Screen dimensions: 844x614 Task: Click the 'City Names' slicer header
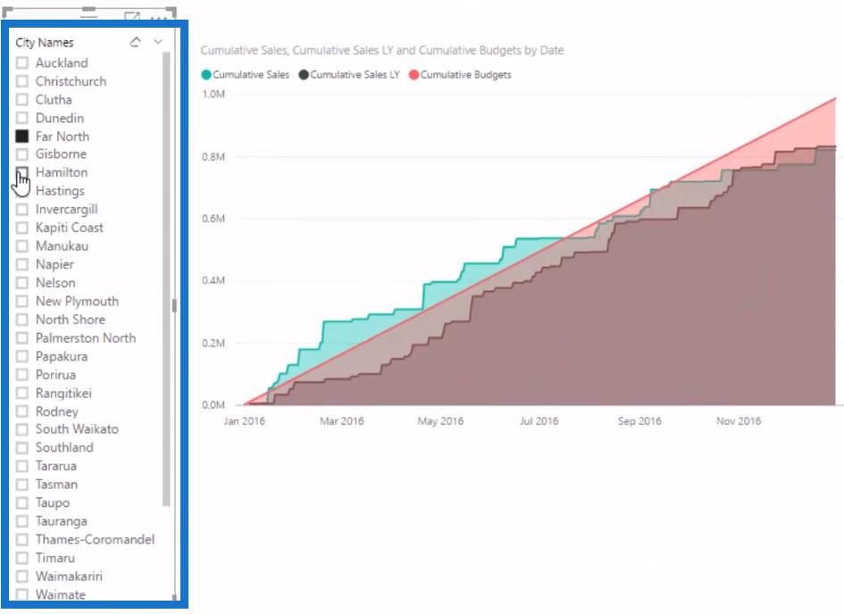45,43
